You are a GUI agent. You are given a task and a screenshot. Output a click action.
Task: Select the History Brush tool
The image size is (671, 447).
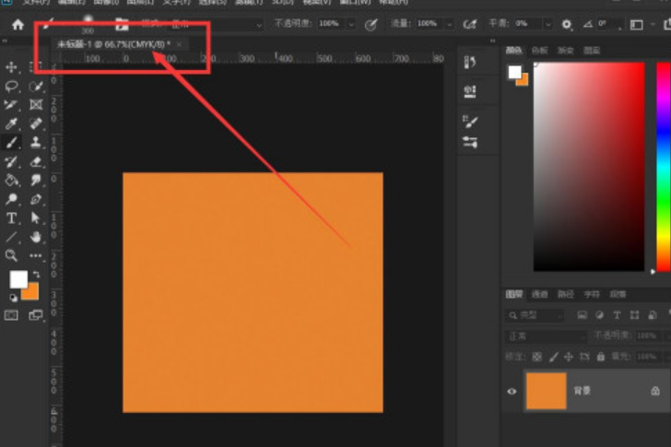(x=11, y=161)
